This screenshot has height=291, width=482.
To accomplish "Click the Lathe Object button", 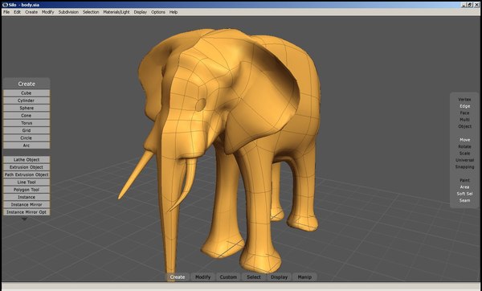I will point(27,160).
